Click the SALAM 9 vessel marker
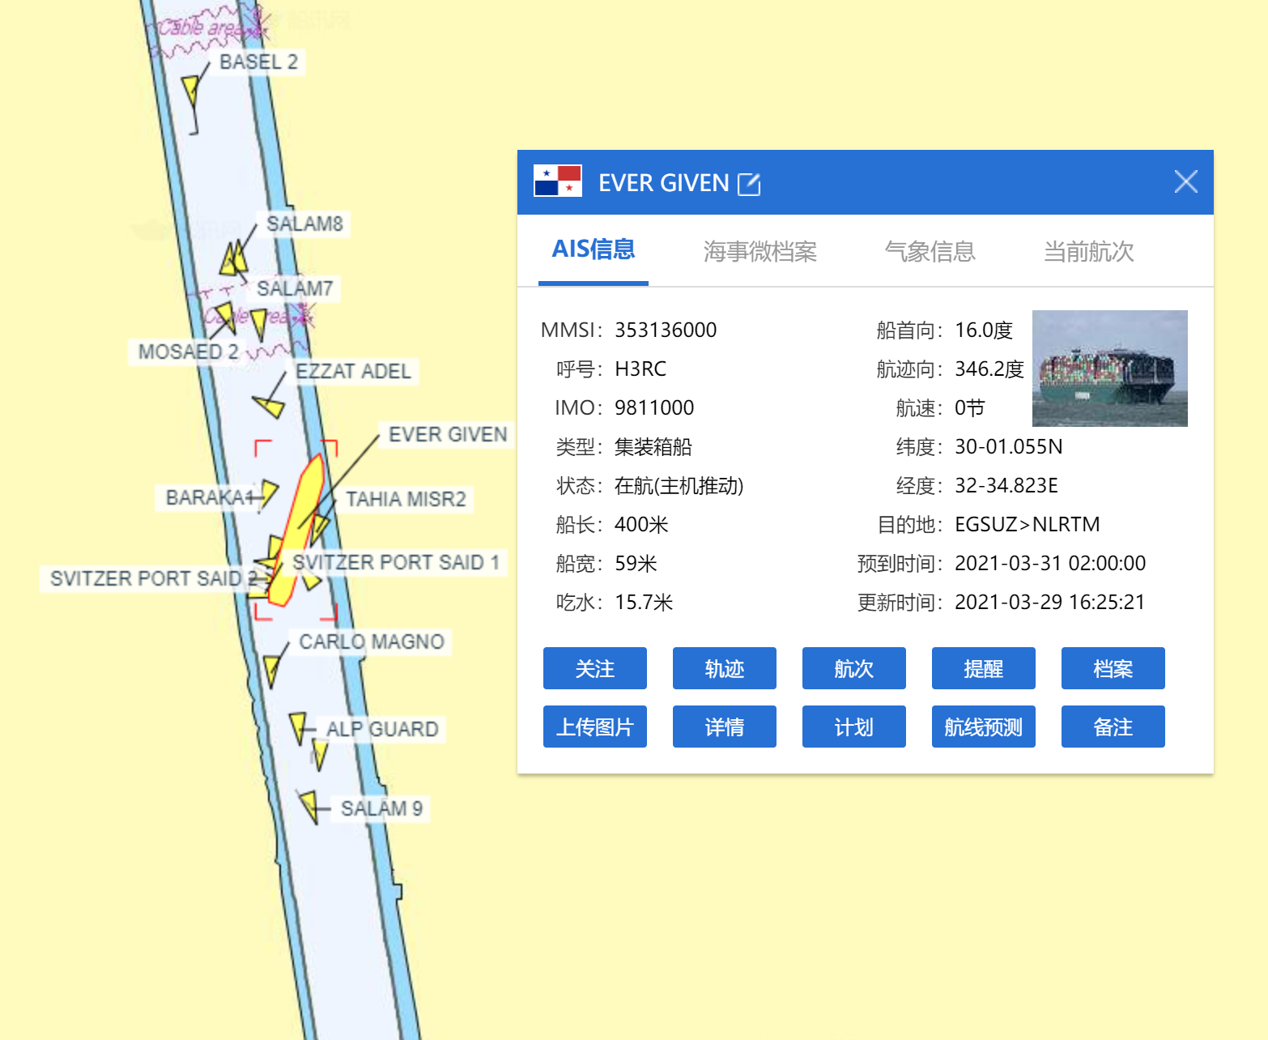This screenshot has width=1268, height=1040. [x=309, y=805]
